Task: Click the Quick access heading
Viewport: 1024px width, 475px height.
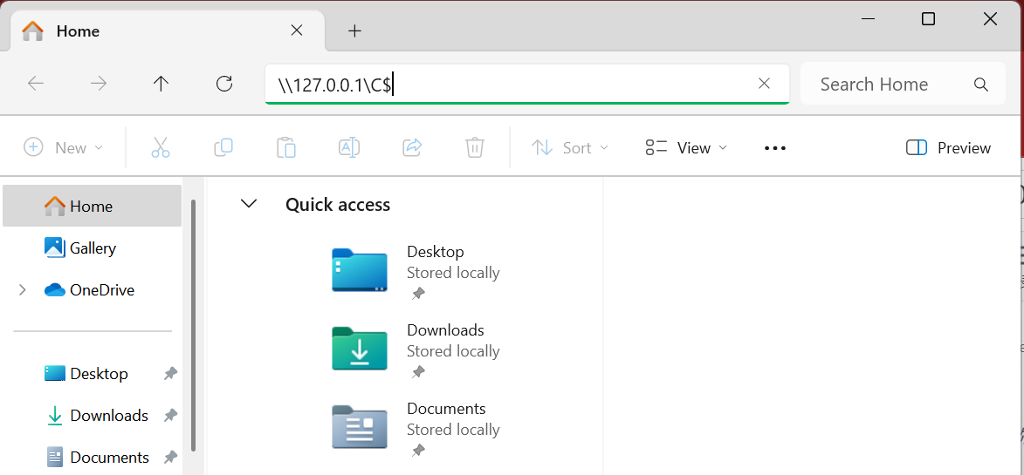Action: click(338, 205)
